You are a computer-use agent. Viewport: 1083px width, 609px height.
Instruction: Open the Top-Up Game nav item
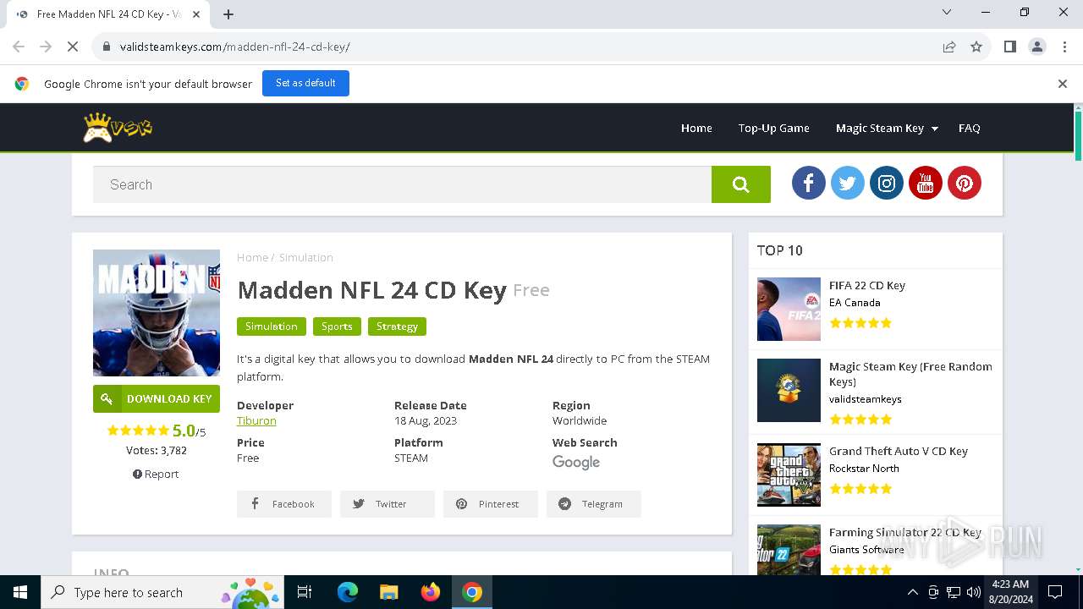coord(774,128)
